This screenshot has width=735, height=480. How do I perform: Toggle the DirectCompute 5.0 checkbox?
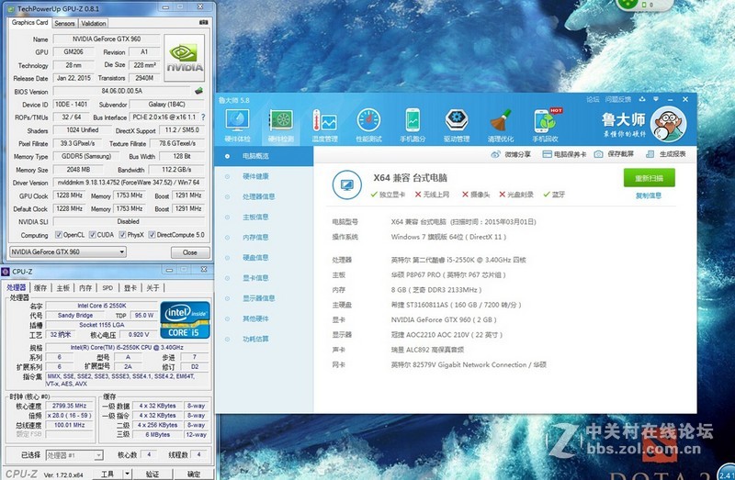[x=152, y=235]
